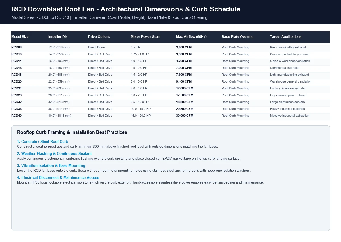Click the Model Size column header
This screenshot has height=242, width=341.
[x=20, y=37]
